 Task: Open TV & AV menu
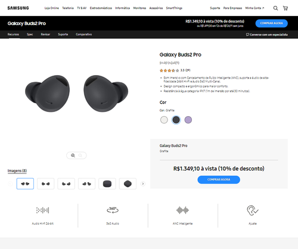pos(82,8)
